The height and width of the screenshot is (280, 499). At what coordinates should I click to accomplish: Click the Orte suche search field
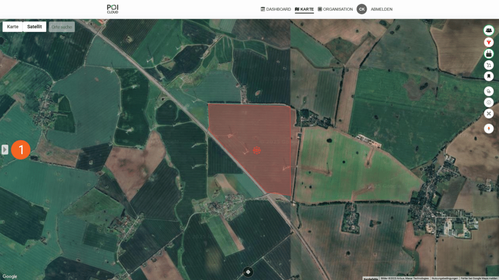click(x=62, y=27)
